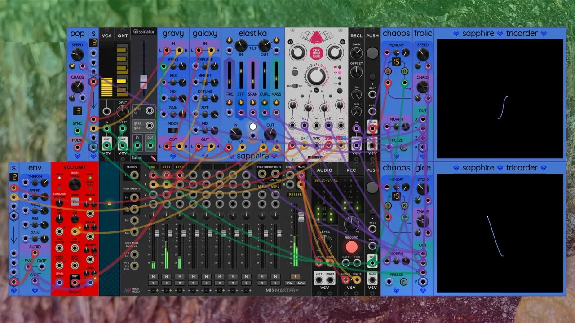The image size is (575, 323).
Task: Click the upper chaops memory display 15
Action: coord(396,62)
